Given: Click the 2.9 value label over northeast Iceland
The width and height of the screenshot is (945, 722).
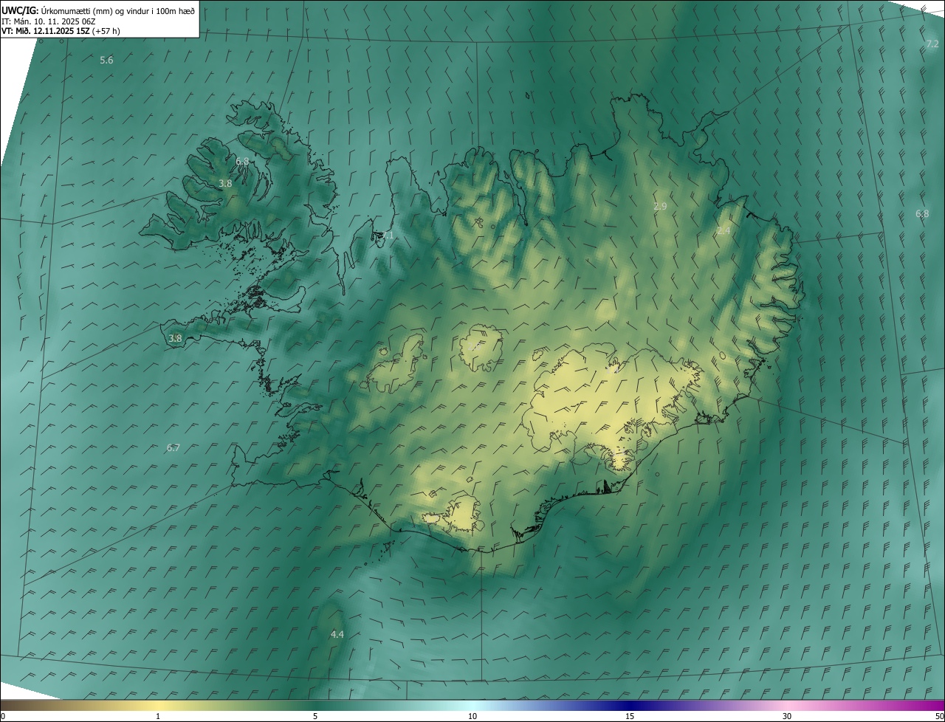Looking at the screenshot, I should (x=660, y=207).
